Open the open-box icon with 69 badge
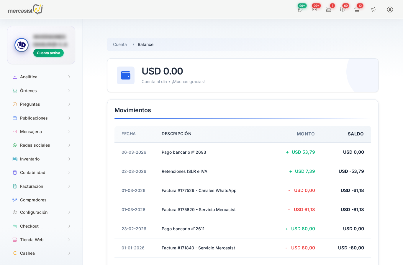The height and width of the screenshot is (265, 403). (343, 9)
